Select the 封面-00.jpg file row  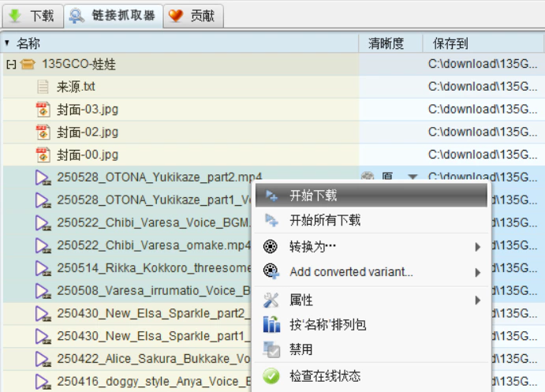point(88,155)
